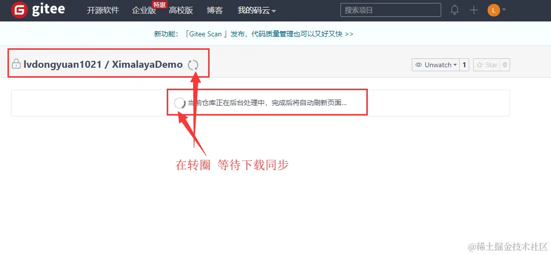This screenshot has height=255, width=551.
Task: Click the plus icon to create new
Action: coord(474,10)
